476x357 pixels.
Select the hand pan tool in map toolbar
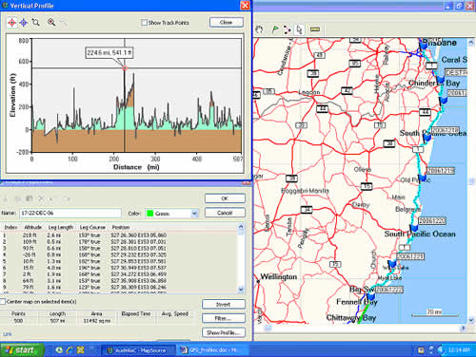[x=260, y=29]
